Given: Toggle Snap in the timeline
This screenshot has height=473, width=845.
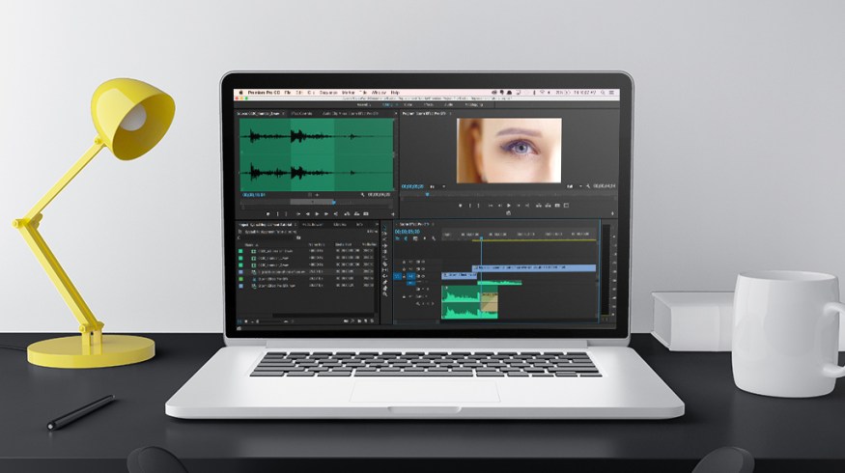Looking at the screenshot, I should [x=406, y=238].
